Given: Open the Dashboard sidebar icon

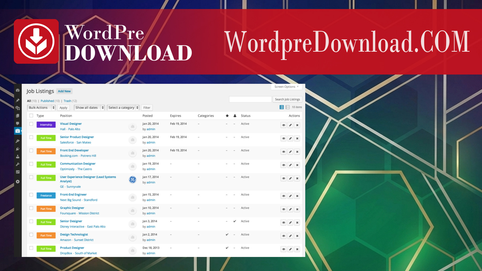Looking at the screenshot, I should click(x=18, y=90).
